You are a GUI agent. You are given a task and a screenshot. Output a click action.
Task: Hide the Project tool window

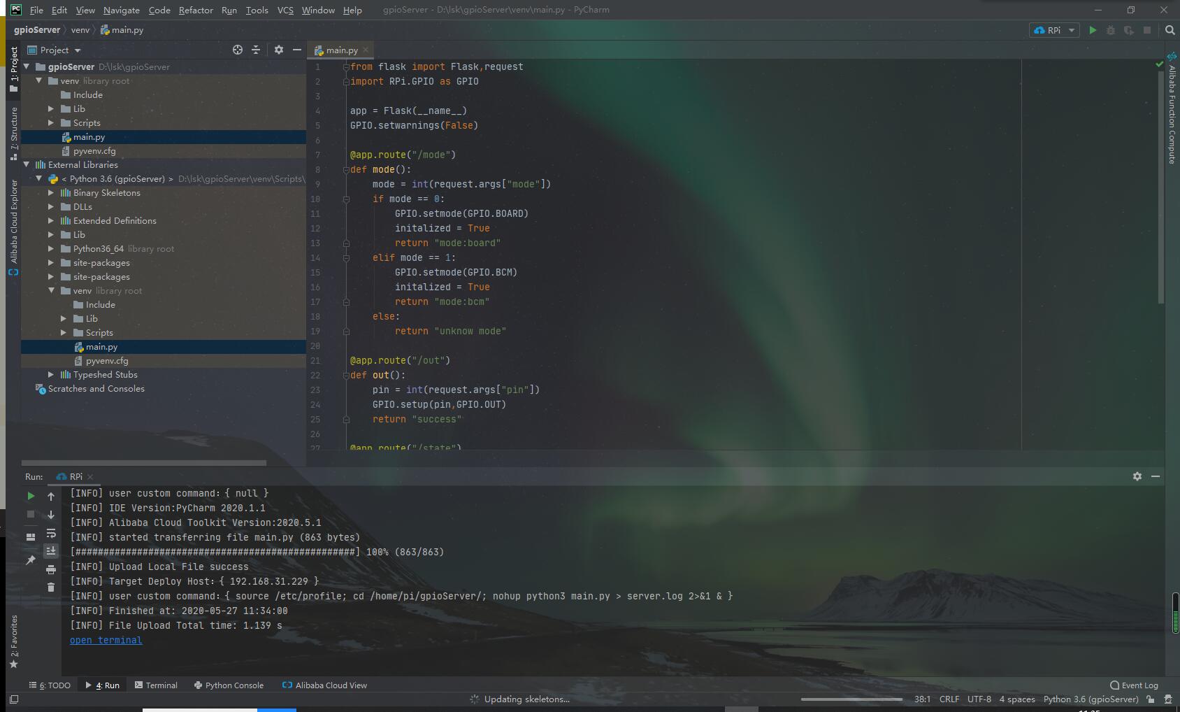(297, 50)
